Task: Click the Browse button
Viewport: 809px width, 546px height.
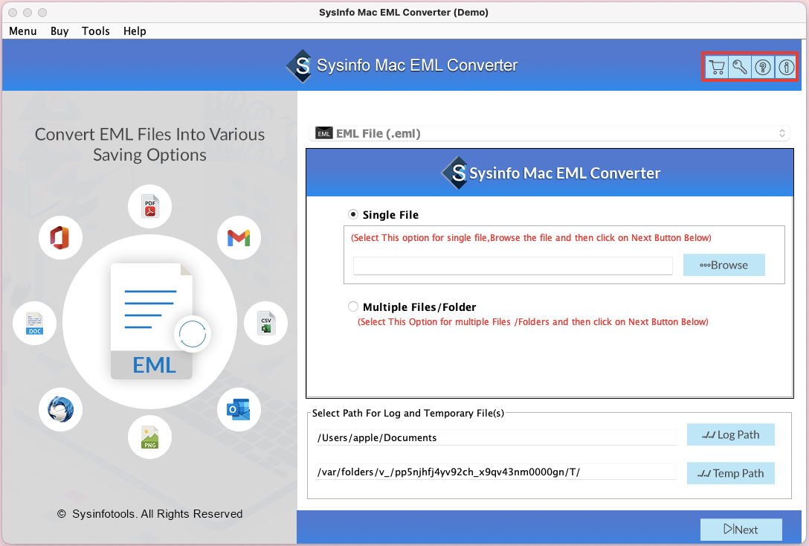Action: [724, 265]
